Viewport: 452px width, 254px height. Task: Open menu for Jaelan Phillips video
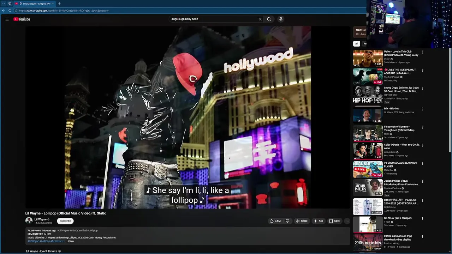tap(422, 181)
